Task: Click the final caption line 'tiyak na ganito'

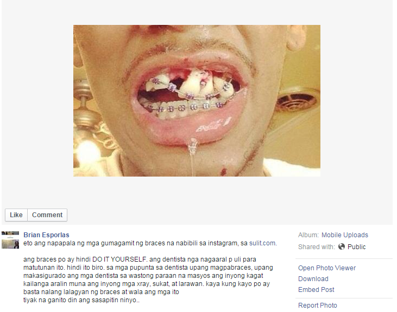Action: point(81,300)
